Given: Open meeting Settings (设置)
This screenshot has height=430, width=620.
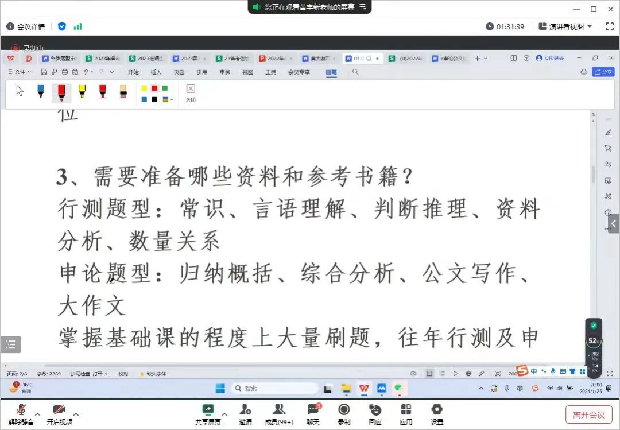Looking at the screenshot, I should (x=437, y=413).
